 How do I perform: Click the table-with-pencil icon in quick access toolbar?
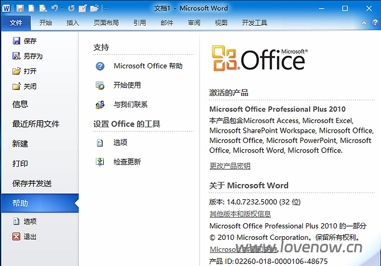click(x=83, y=9)
